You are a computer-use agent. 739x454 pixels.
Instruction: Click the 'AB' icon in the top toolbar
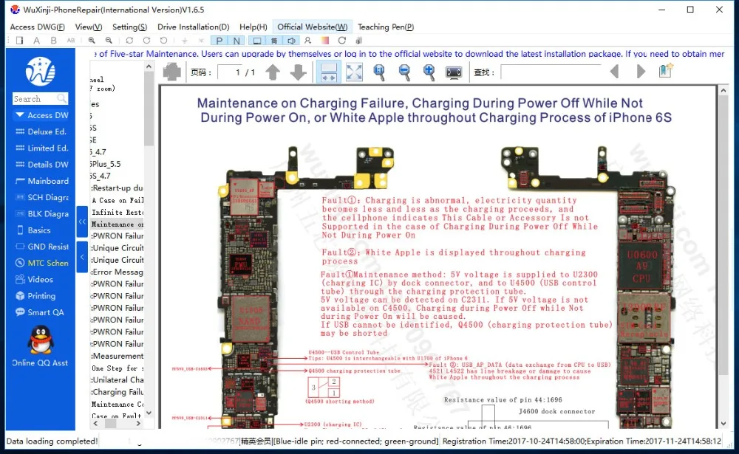(71, 41)
